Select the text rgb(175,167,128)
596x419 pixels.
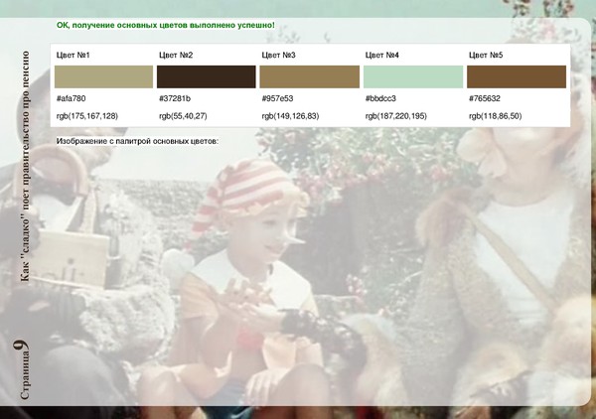(87, 116)
